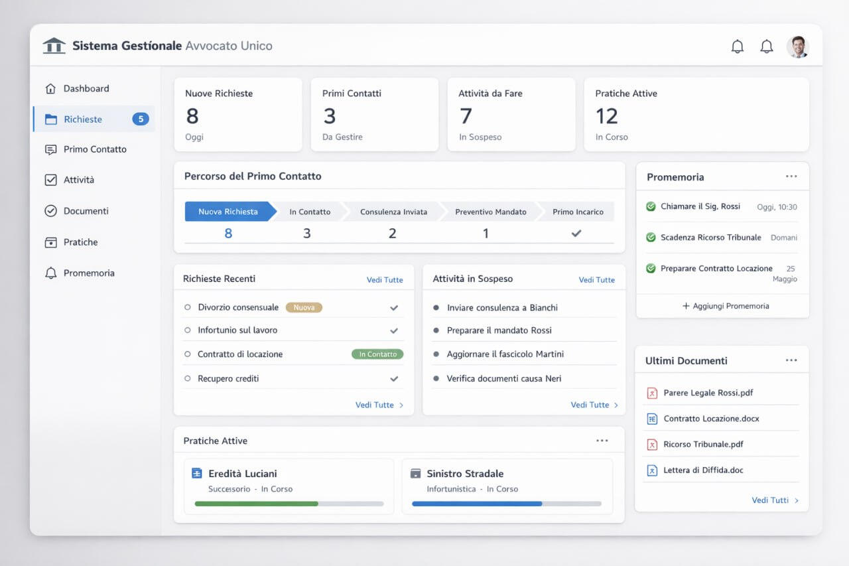Open the Ultimi Documenti three-dot menu
849x566 pixels.
(791, 360)
